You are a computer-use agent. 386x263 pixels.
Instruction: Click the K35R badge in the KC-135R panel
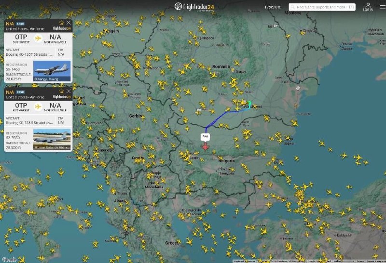(20, 92)
